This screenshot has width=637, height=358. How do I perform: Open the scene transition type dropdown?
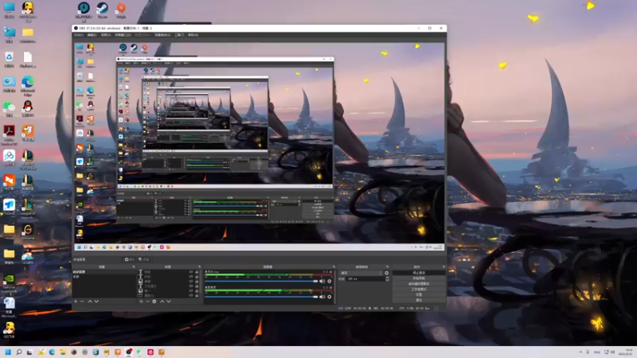tap(361, 273)
